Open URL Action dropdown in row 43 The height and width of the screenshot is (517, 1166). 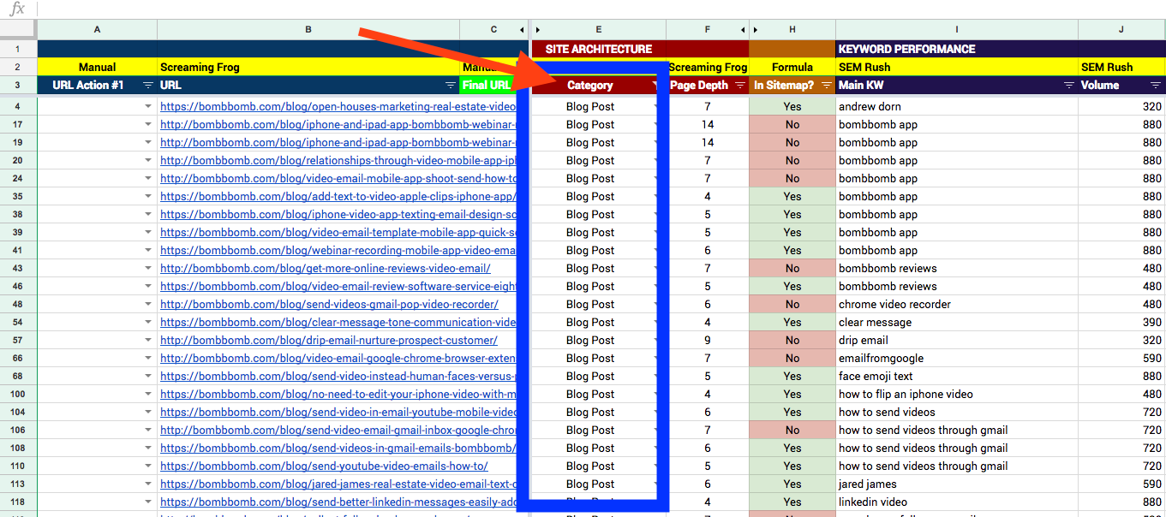(148, 269)
